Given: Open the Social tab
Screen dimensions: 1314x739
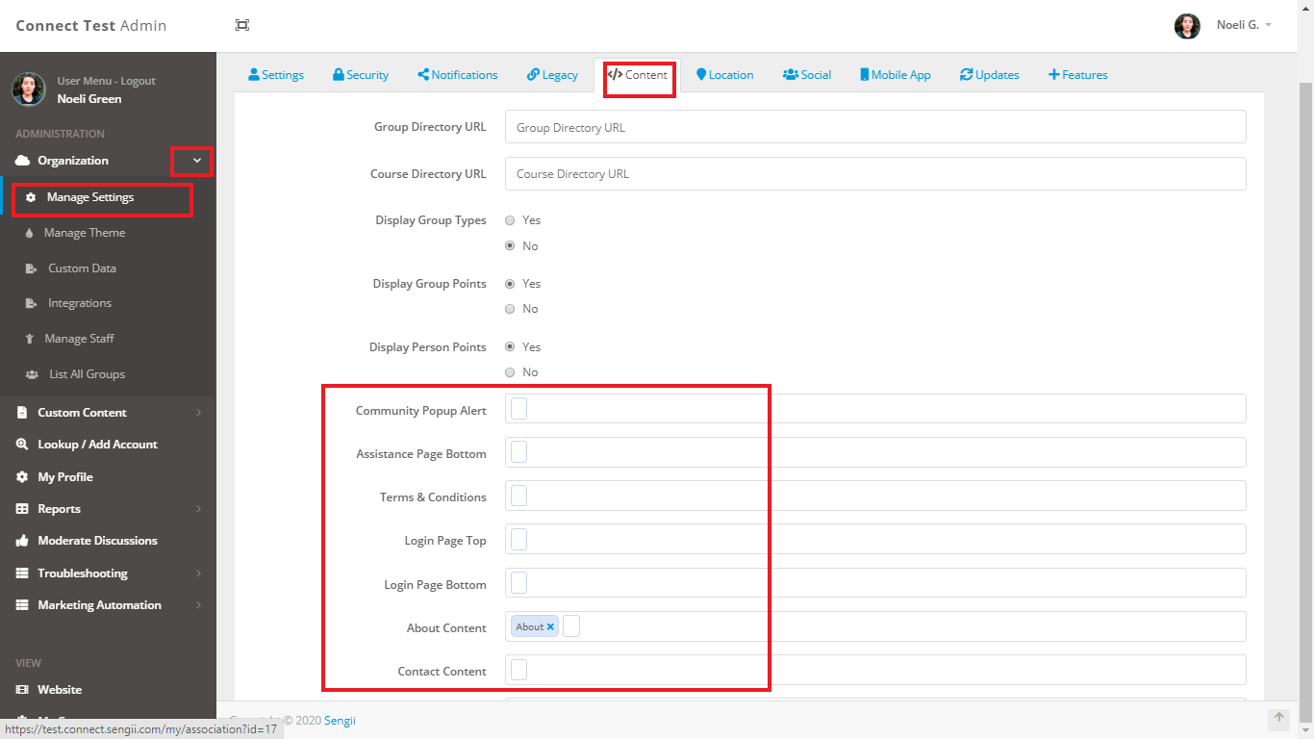Looking at the screenshot, I should (x=807, y=75).
